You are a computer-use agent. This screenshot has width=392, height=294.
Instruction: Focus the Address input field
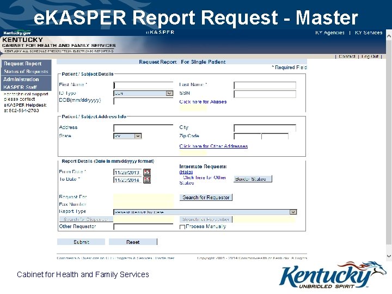pos(143,128)
